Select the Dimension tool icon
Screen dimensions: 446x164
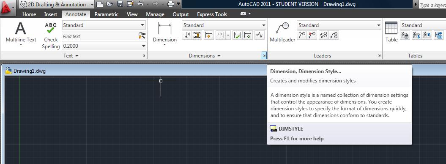coord(165,29)
